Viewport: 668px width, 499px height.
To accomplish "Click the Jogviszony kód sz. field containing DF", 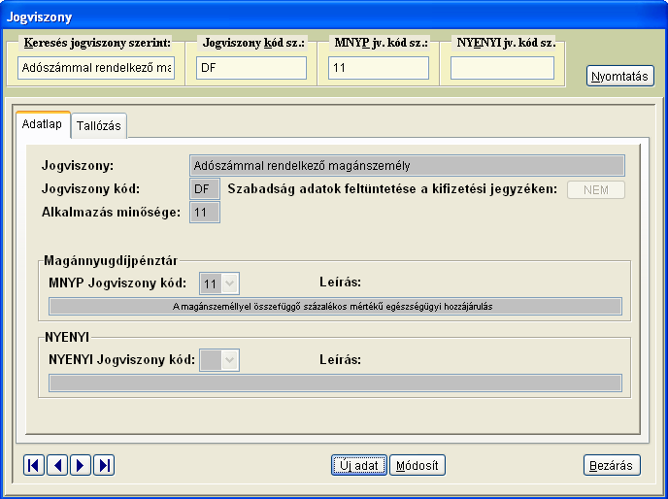I will coord(251,68).
